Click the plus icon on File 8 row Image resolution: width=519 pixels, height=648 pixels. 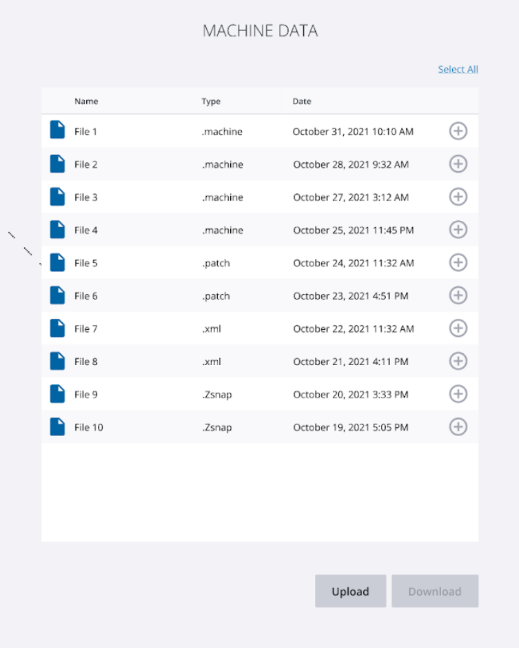point(458,361)
